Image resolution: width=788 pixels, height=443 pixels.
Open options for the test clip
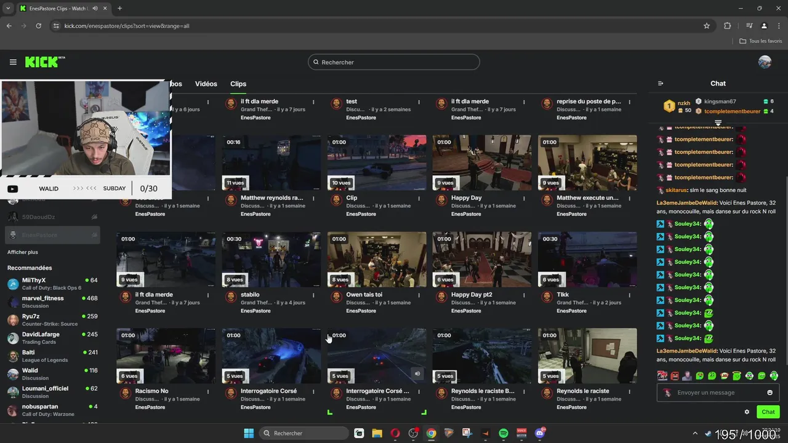click(x=419, y=102)
